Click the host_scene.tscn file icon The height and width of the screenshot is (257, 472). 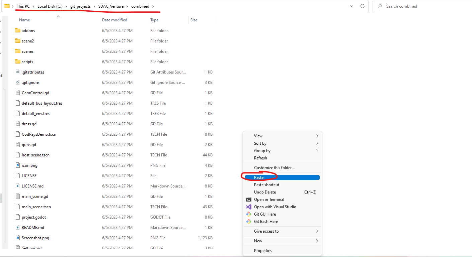[x=18, y=155]
